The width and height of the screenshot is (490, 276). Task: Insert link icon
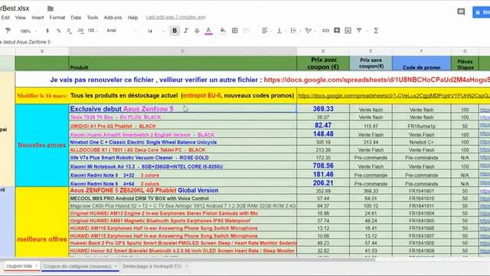pos(325,31)
